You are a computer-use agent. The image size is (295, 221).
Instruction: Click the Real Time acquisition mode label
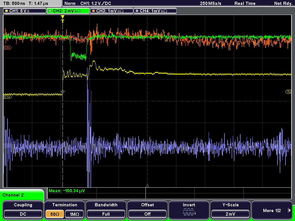coord(245,3)
